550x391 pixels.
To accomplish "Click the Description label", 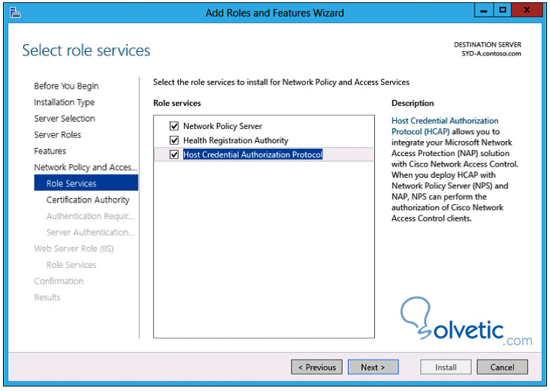I will 412,103.
